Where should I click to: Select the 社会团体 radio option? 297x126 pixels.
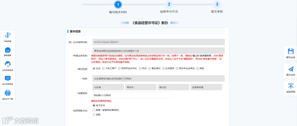point(163,69)
